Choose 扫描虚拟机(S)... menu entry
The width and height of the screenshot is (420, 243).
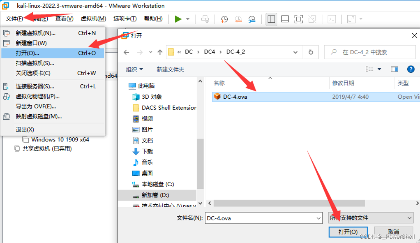(53, 63)
